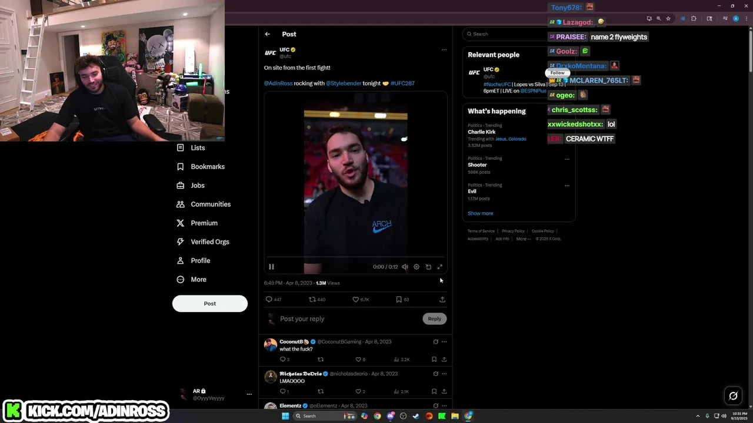Pause the UFC video
This screenshot has width=753, height=423.
tap(271, 267)
